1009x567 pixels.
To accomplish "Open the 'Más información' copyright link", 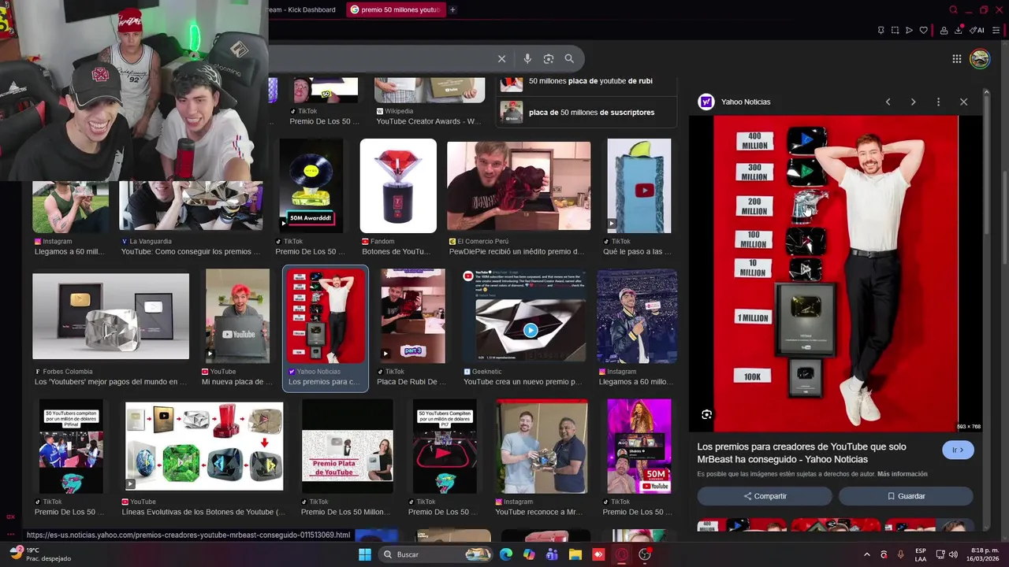I will pos(902,474).
